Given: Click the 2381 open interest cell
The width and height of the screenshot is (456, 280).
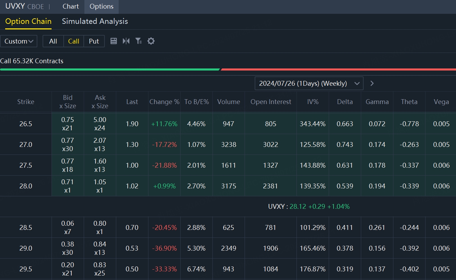Looking at the screenshot, I should pyautogui.click(x=271, y=186).
